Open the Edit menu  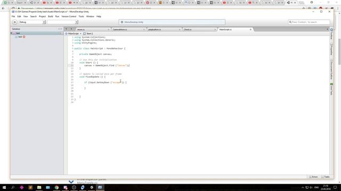click(x=19, y=16)
